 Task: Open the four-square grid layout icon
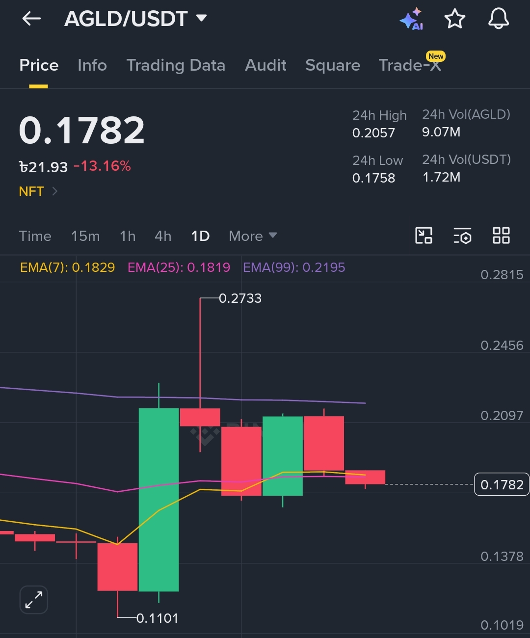click(x=501, y=236)
